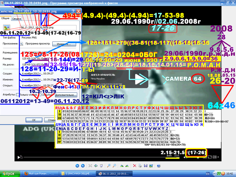Confirm properties dialog with ОК
Screen dimensions: 236x177
(34, 120)
